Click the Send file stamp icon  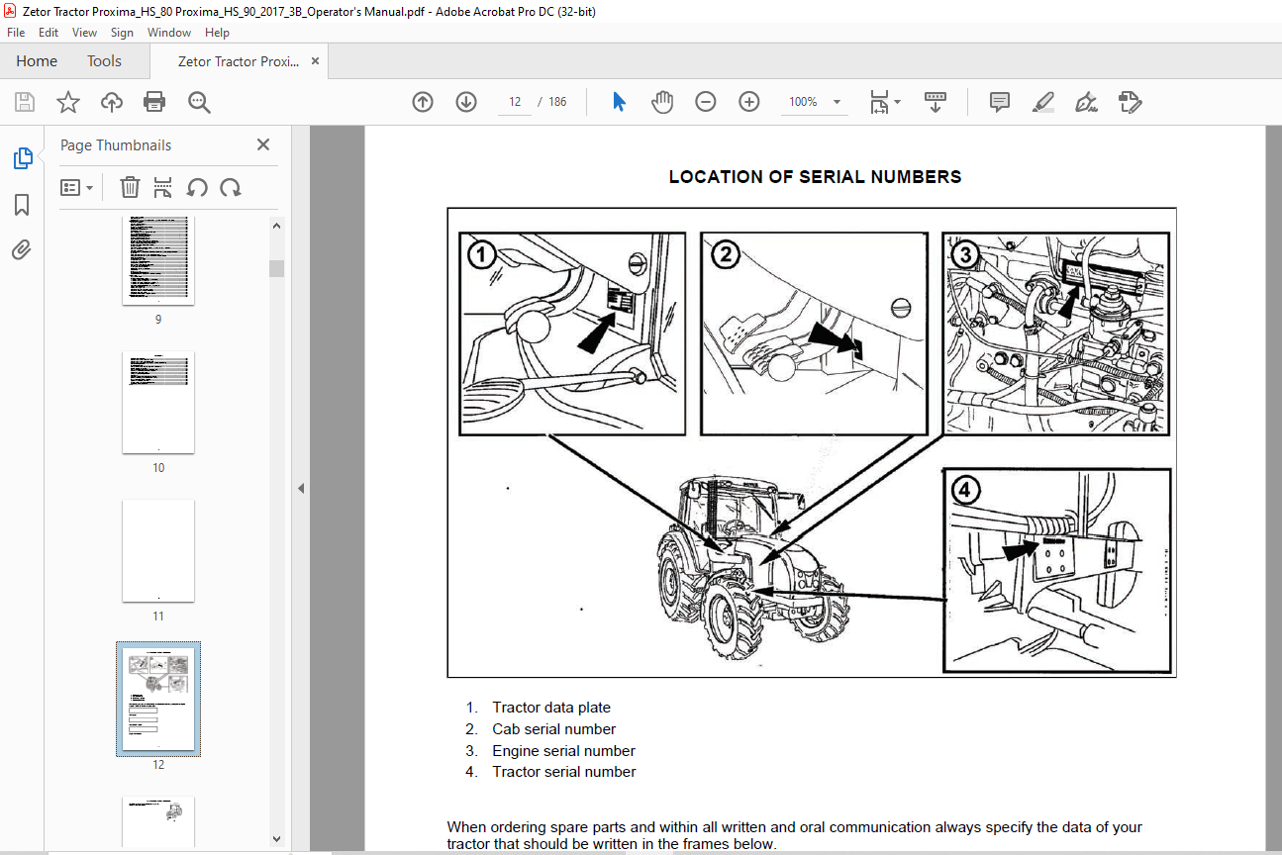pyautogui.click(x=1130, y=102)
